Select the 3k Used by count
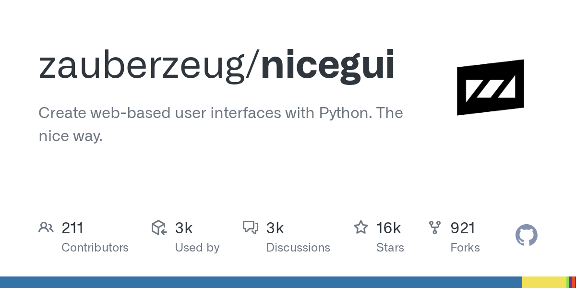 point(184,228)
